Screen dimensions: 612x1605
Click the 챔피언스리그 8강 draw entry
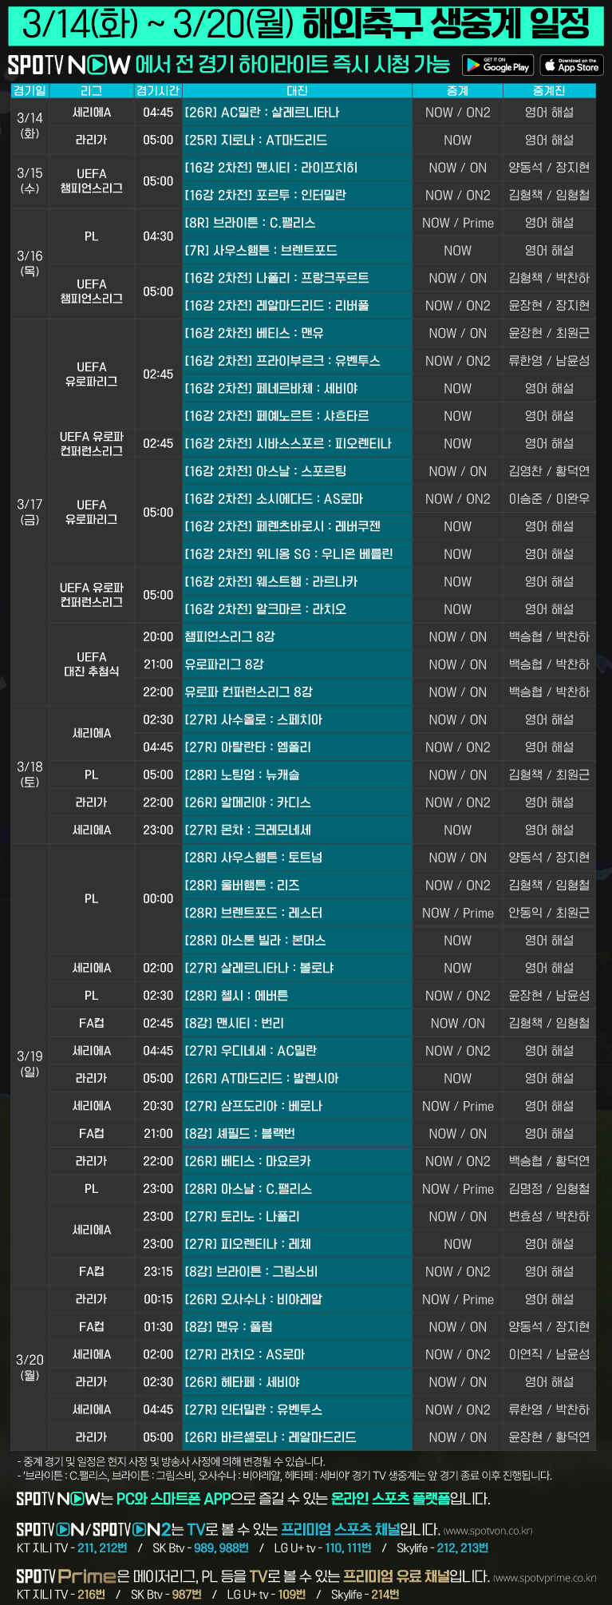(x=297, y=636)
